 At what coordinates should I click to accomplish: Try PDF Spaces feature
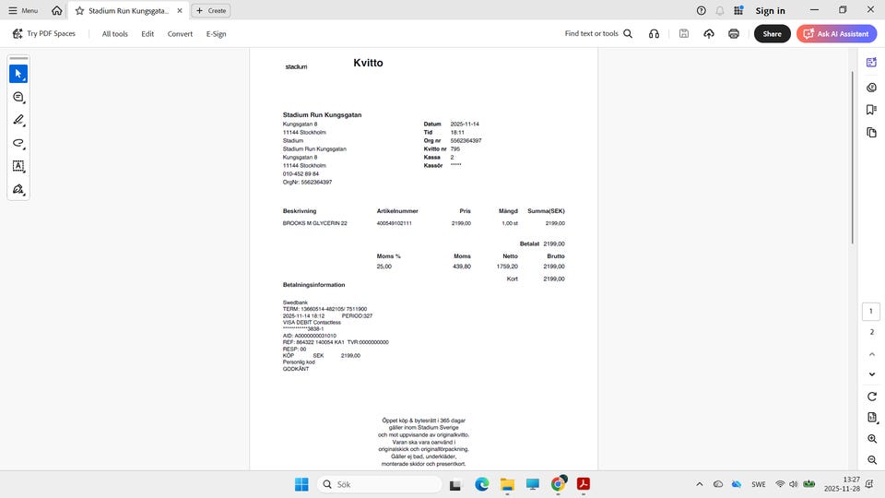click(44, 34)
